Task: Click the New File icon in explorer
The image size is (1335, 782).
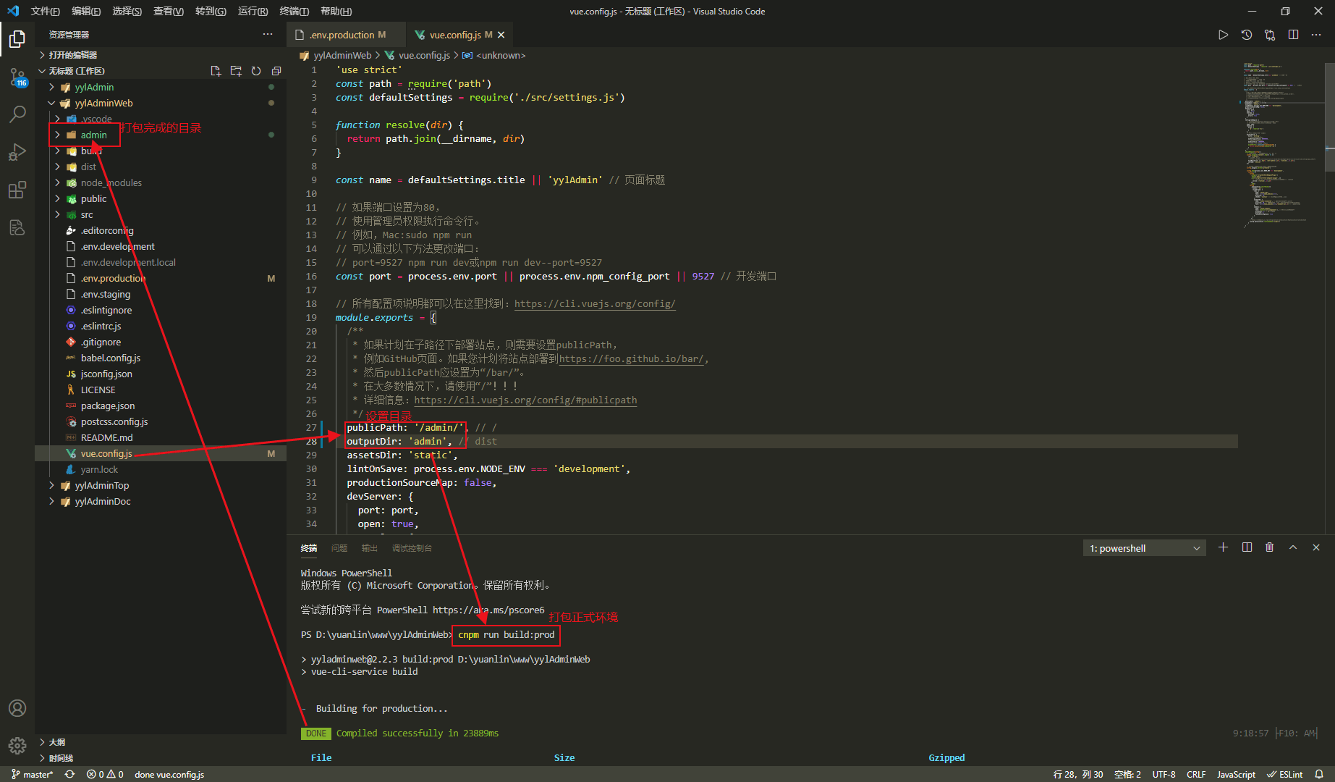Action: [x=216, y=71]
